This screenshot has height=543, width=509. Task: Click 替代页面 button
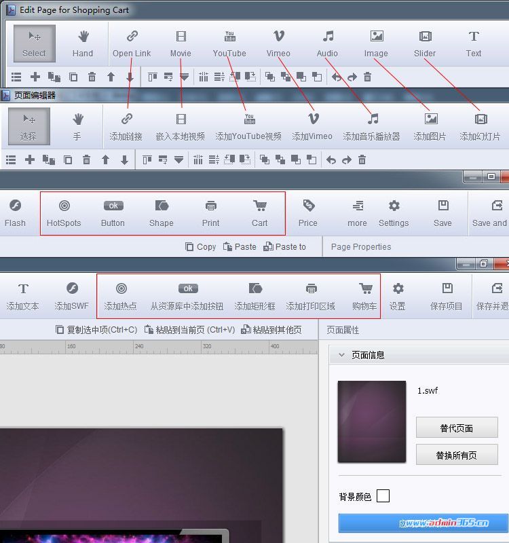point(457,428)
